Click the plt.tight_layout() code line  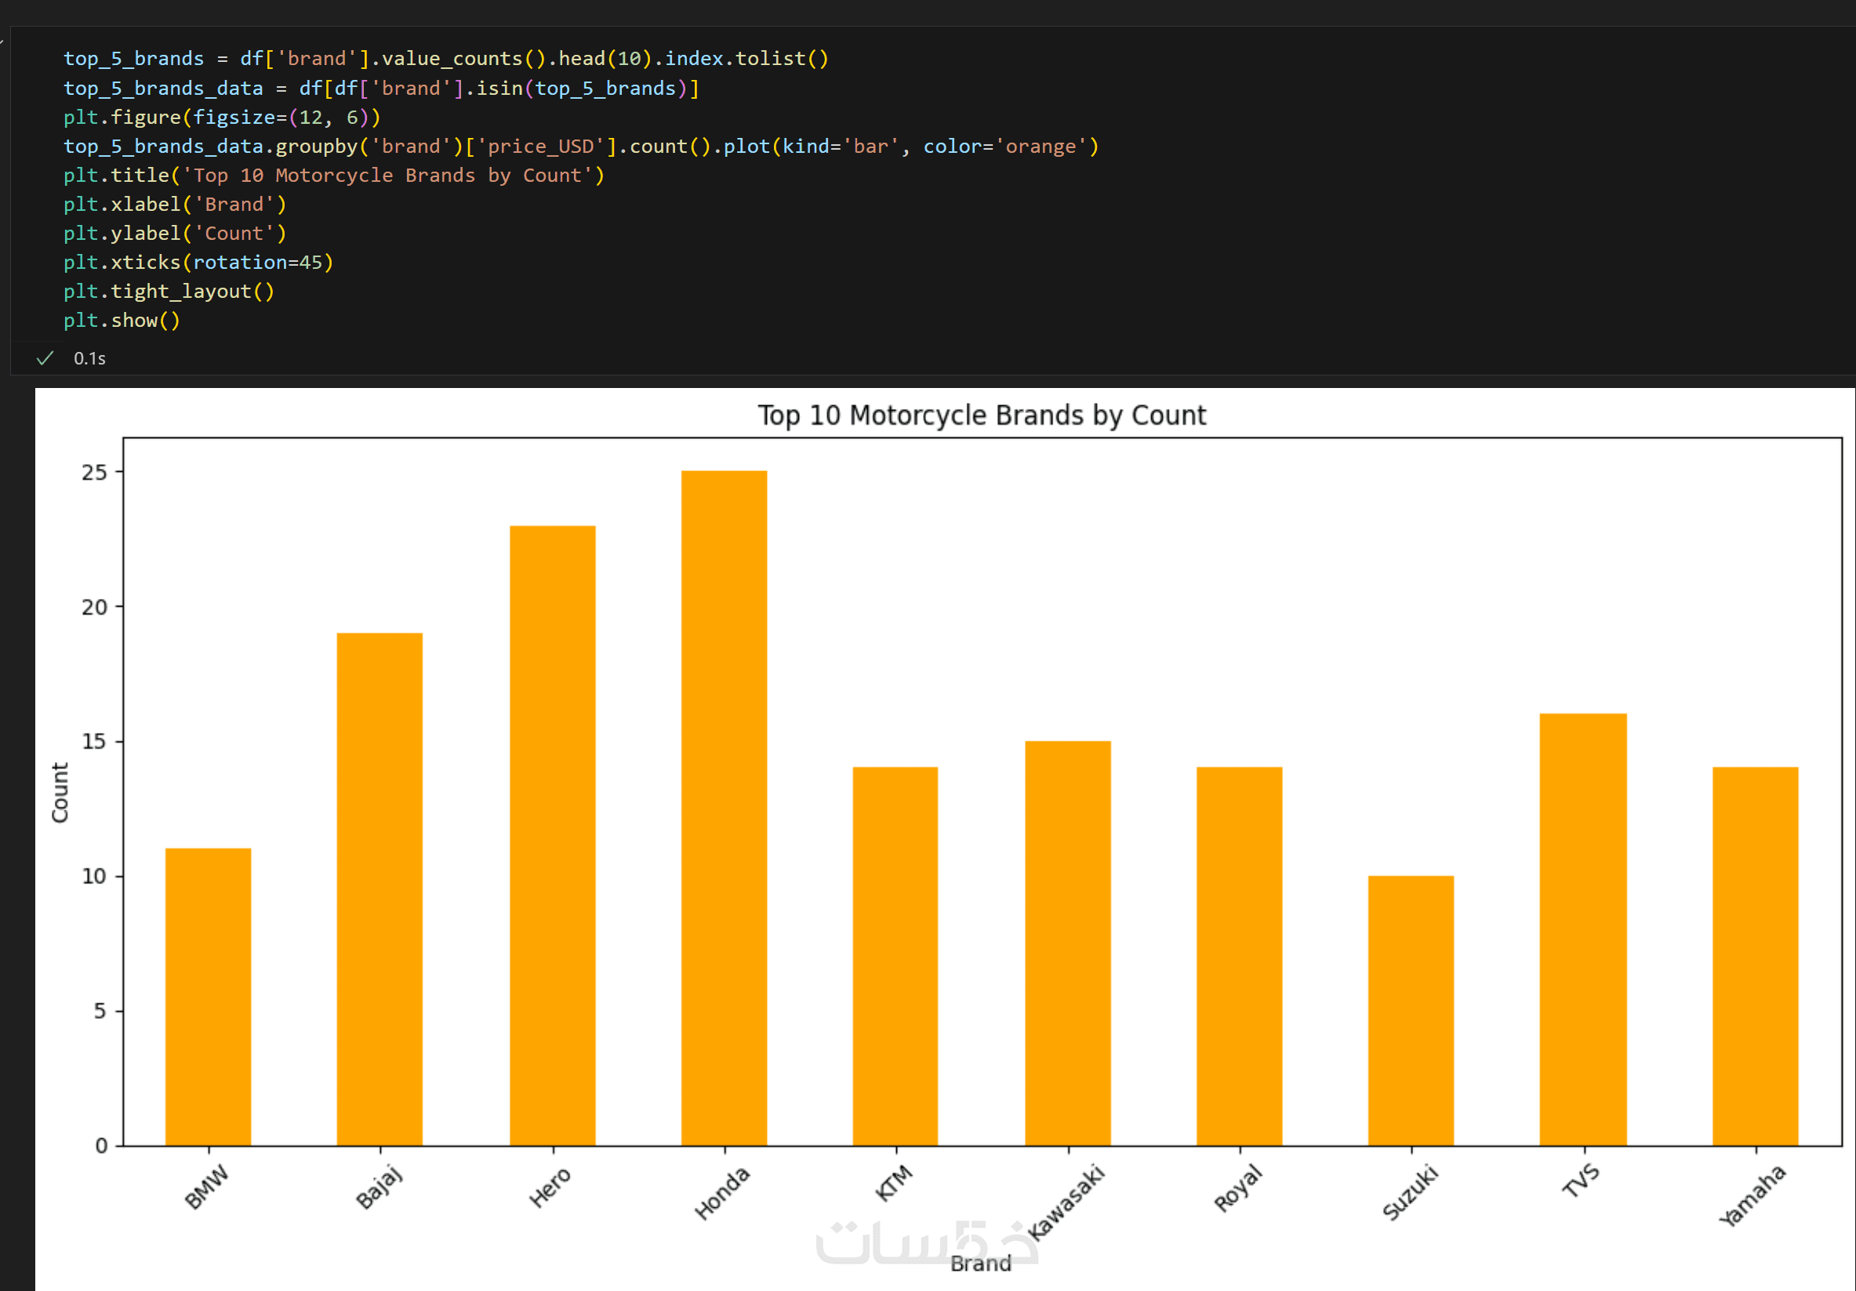[169, 292]
